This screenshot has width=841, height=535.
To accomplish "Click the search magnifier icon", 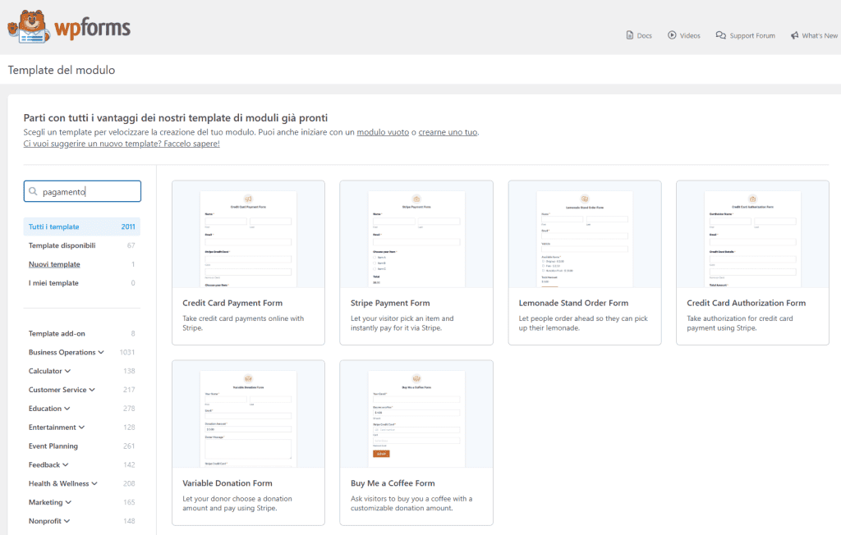I will 32,190.
